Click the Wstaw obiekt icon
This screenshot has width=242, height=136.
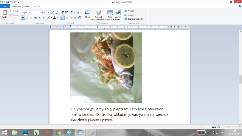pos(118,15)
